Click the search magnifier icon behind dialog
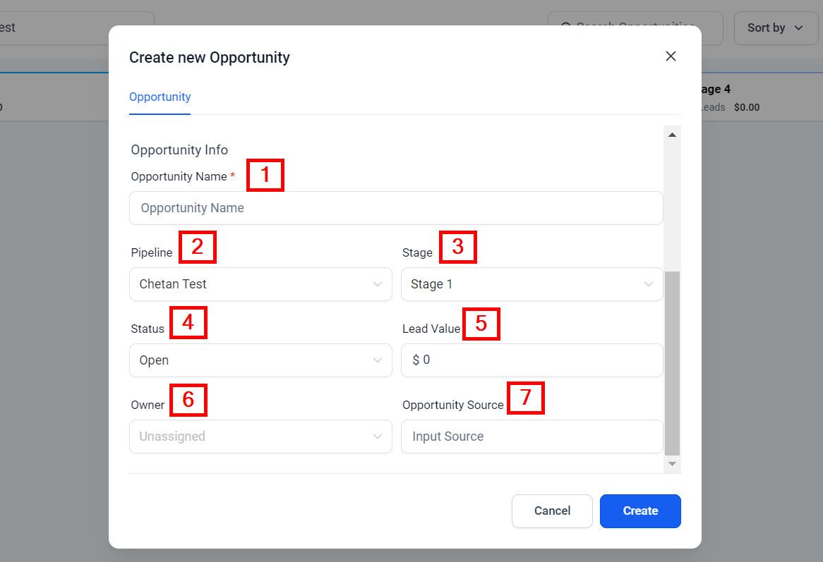 pos(565,28)
